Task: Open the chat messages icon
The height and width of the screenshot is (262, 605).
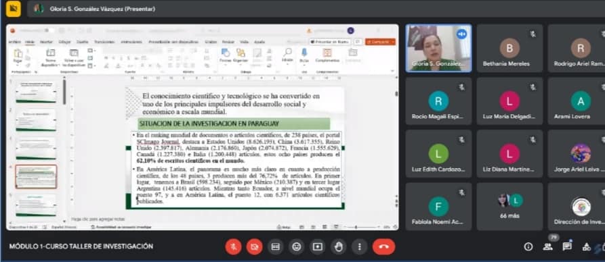Action: [567, 247]
